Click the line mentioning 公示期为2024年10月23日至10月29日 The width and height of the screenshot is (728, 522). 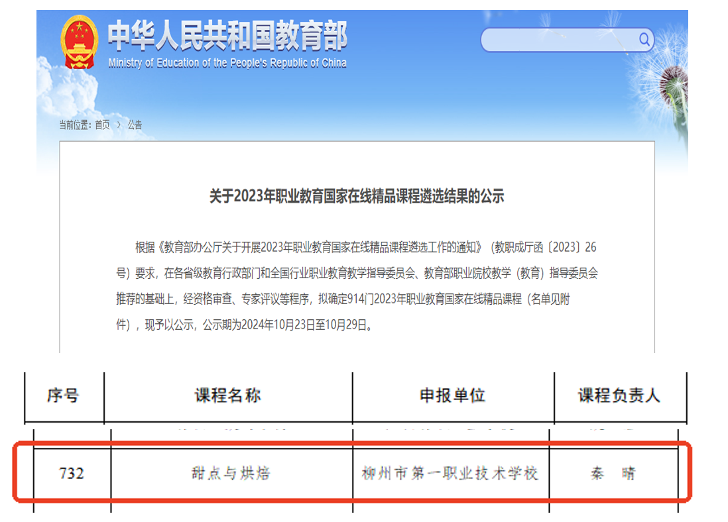244,325
